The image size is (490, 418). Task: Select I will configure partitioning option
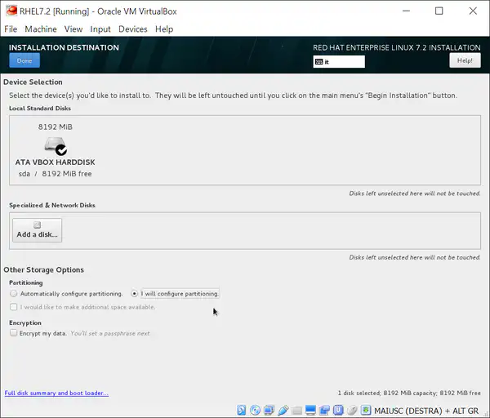click(x=135, y=293)
